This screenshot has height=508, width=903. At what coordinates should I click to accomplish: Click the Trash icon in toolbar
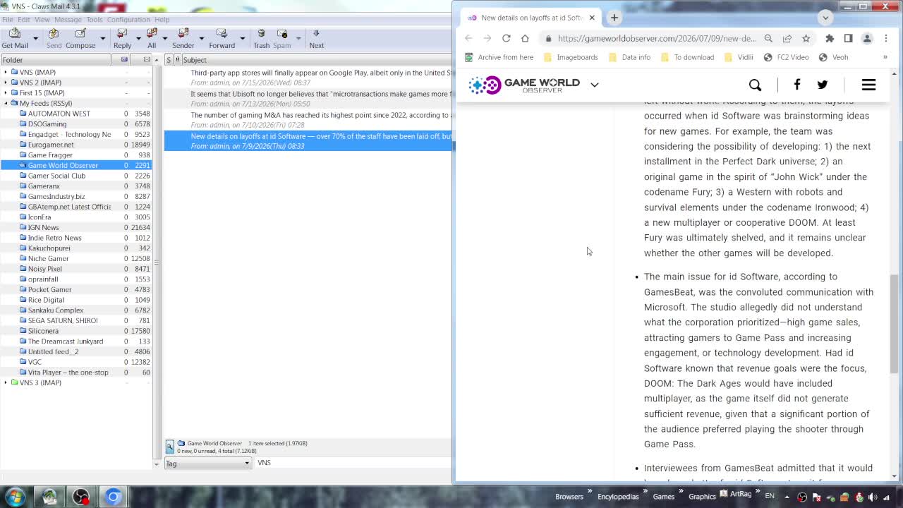tap(261, 38)
